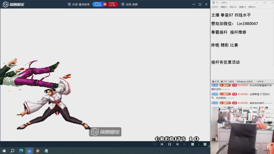Jump to previous replay segment
This screenshot has height=154, width=274.
tap(162, 144)
